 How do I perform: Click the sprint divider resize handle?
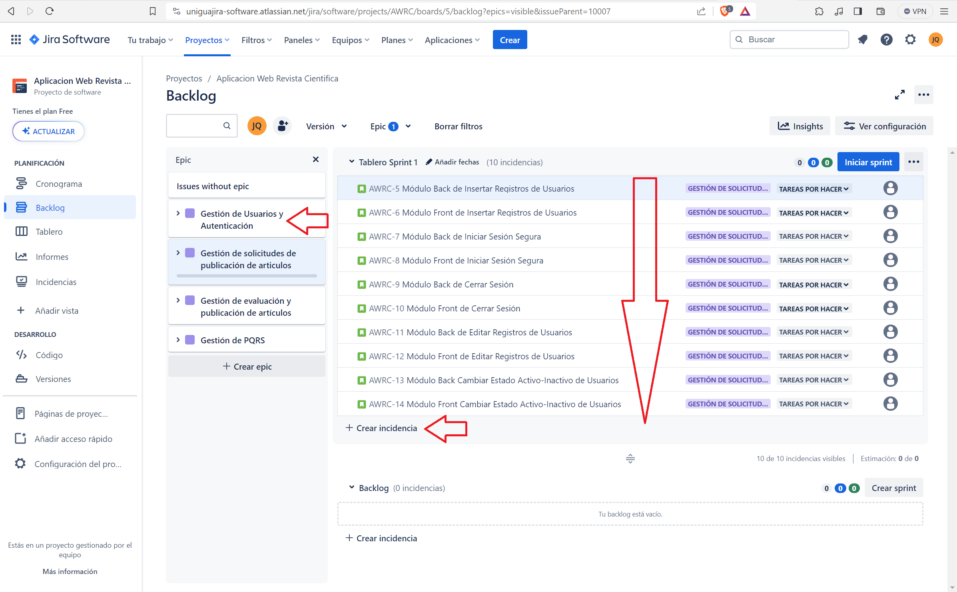point(630,459)
